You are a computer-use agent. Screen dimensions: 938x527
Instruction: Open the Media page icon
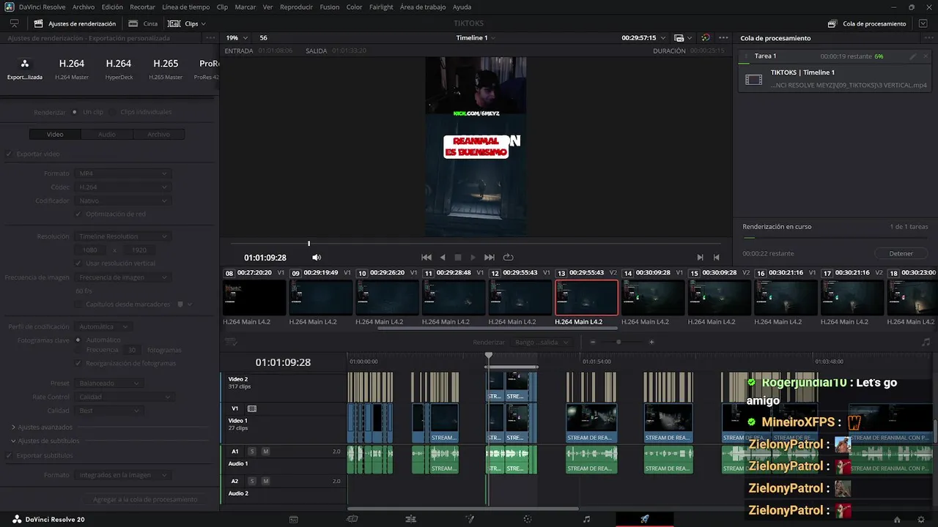click(293, 519)
